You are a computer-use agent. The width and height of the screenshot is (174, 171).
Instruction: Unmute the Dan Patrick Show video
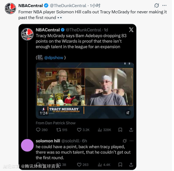[128, 113]
